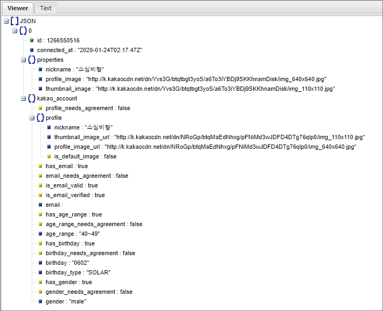Select has_email : true row
The height and width of the screenshot is (311, 383).
coord(67,167)
